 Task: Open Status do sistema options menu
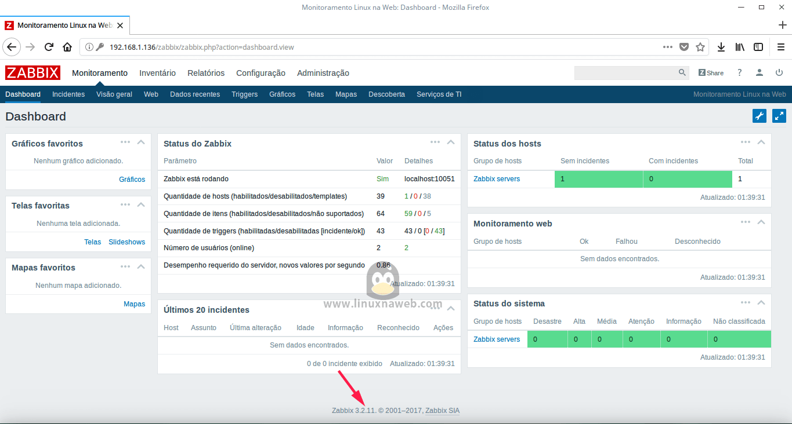[x=746, y=301]
